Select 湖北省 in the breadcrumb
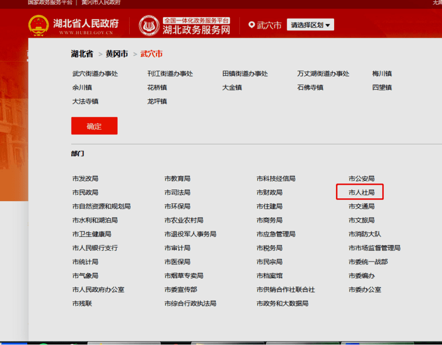The height and width of the screenshot is (345, 442). click(x=82, y=54)
